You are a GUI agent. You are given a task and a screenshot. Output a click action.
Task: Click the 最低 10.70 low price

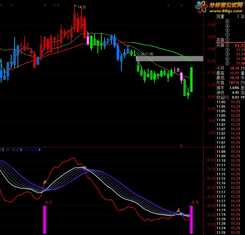234,78
